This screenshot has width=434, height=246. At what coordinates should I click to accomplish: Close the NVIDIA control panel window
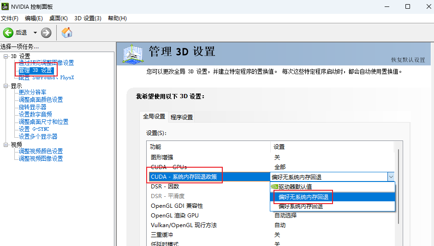tap(428, 6)
